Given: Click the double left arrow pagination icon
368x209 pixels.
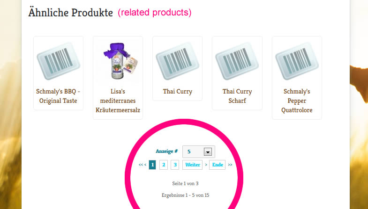Looking at the screenshot, I should (x=141, y=165).
